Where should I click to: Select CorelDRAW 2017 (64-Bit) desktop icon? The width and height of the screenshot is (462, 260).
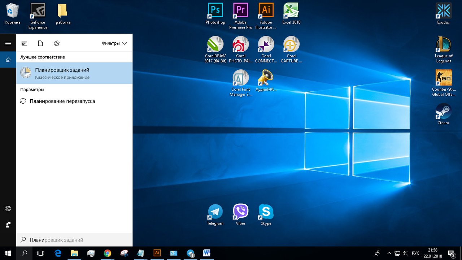(x=215, y=49)
